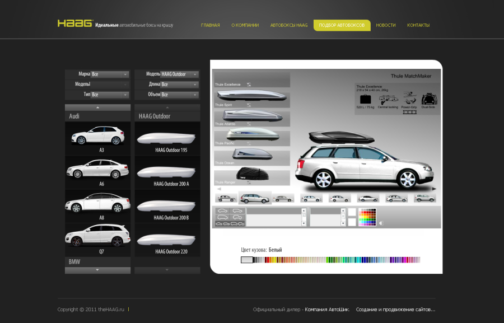Click the Central locking feature icon
This screenshot has width=504, height=323.
388,99
